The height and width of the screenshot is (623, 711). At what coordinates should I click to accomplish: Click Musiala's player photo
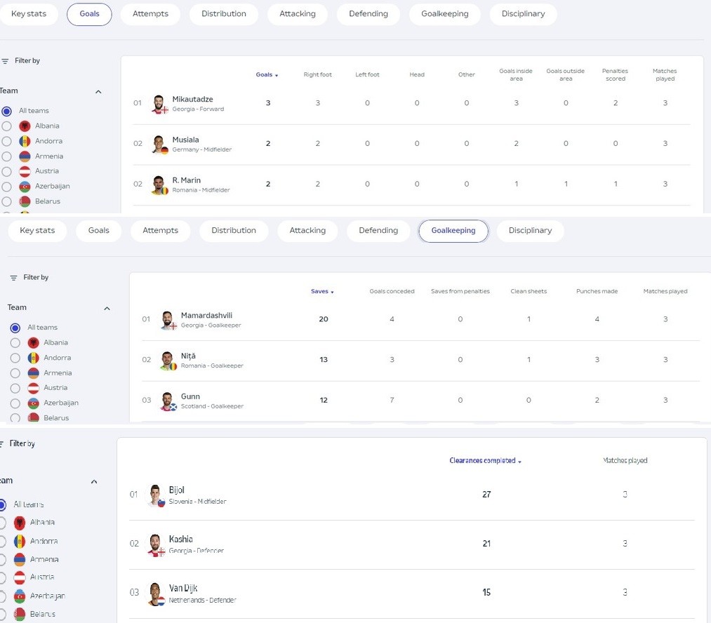click(x=159, y=144)
